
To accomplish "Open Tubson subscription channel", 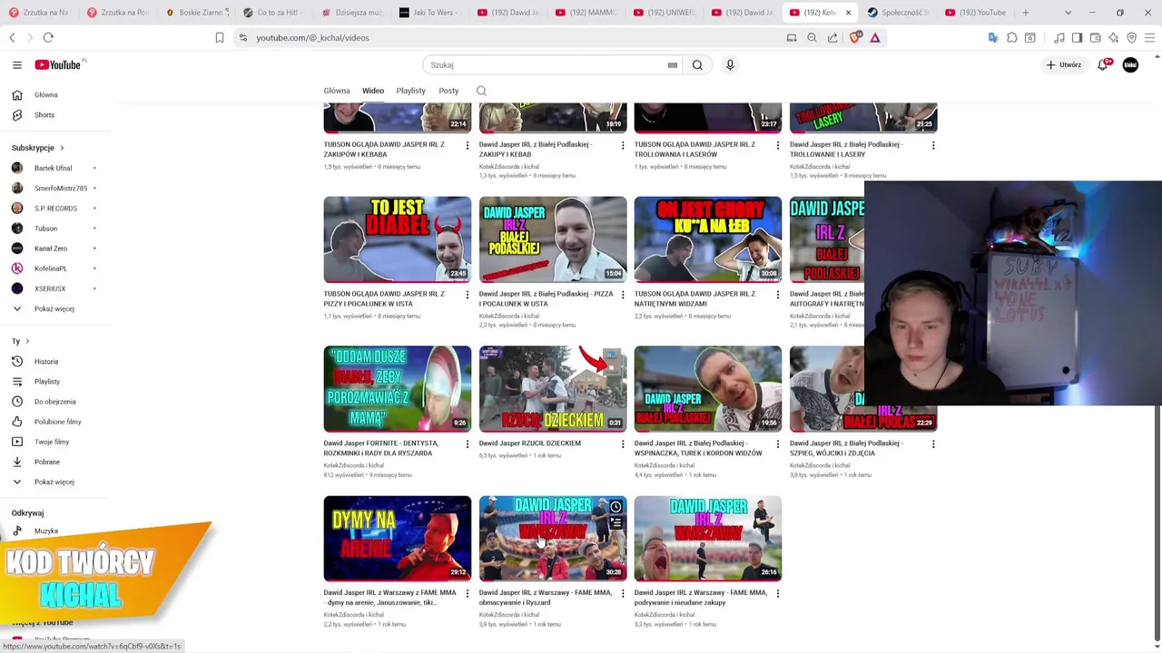I will (45, 229).
